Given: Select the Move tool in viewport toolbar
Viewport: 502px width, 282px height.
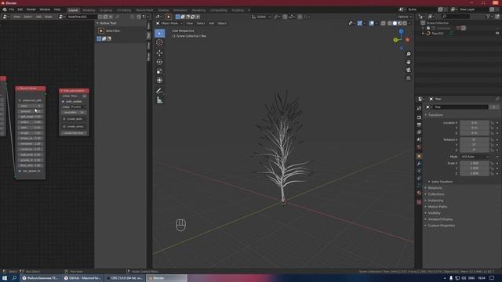Looking at the screenshot, I should click(159, 53).
